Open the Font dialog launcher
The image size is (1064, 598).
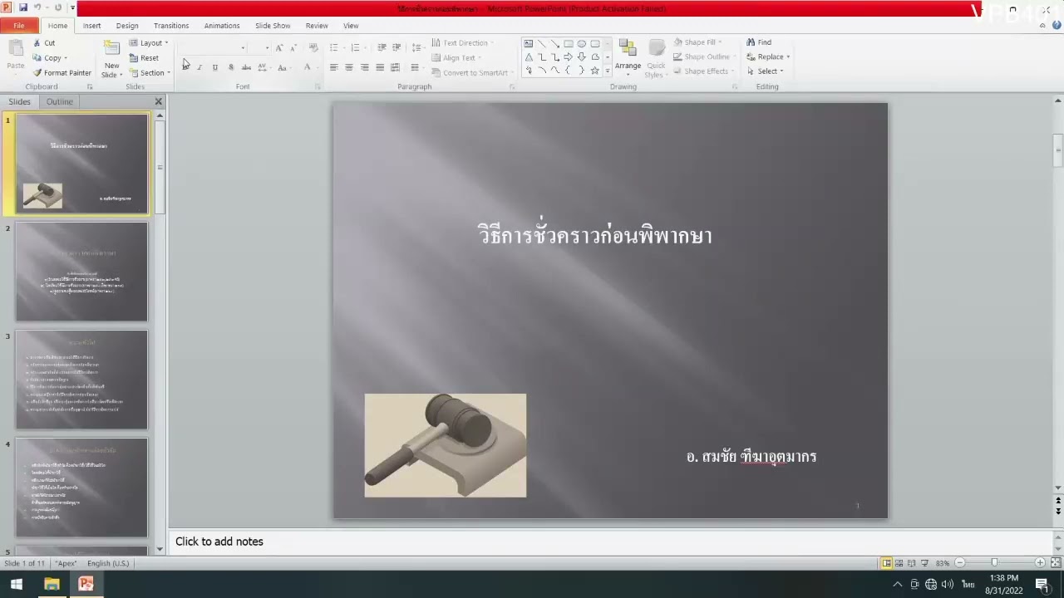pyautogui.click(x=318, y=87)
